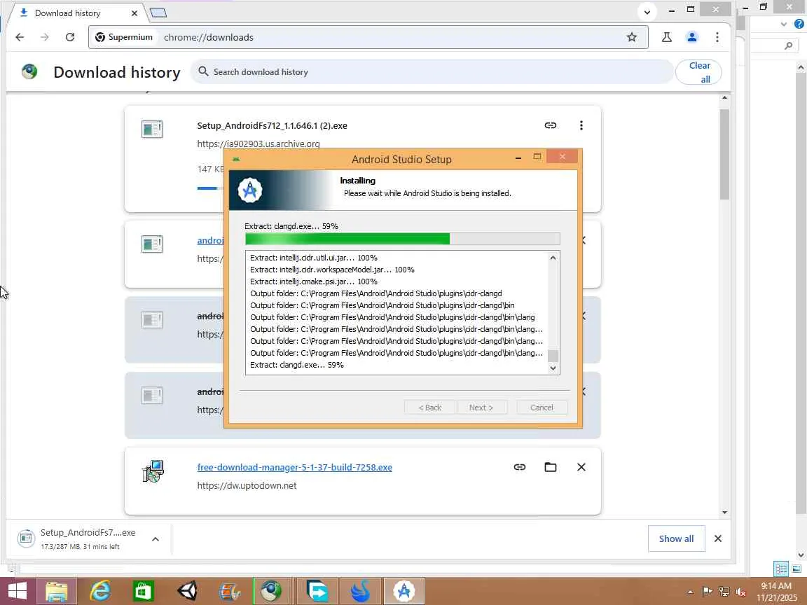The image size is (807, 605).
Task: Switch to large icons view in the background window
Action: tap(796, 569)
